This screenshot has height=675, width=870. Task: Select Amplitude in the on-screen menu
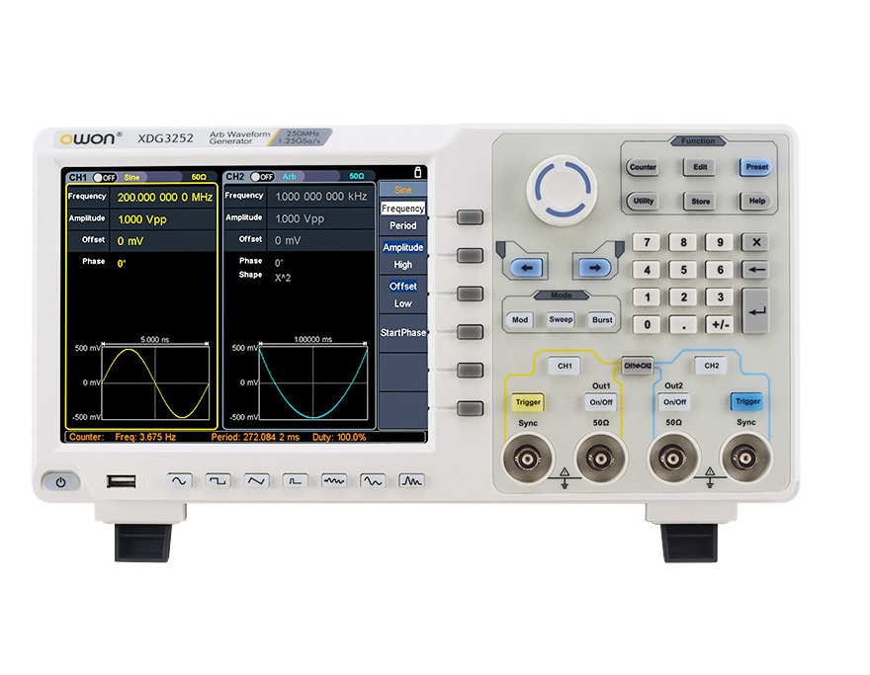pos(402,247)
